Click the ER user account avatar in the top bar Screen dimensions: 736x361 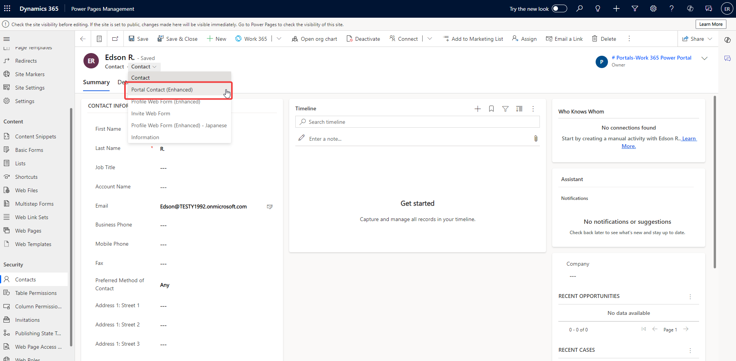727,9
